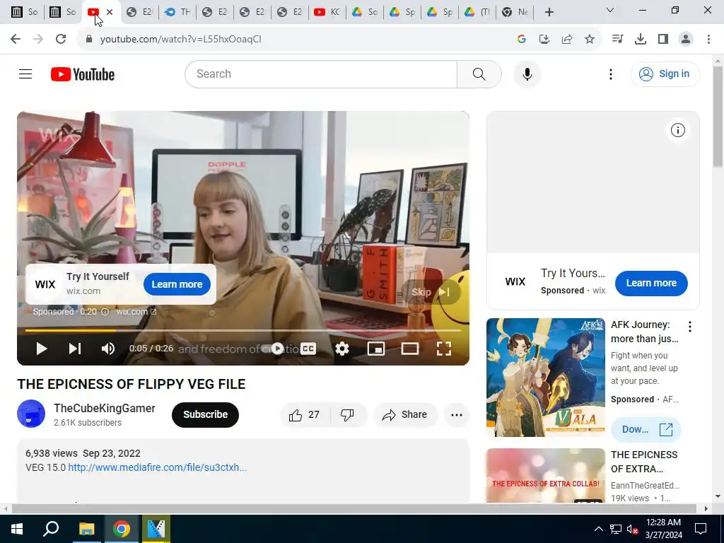This screenshot has width=724, height=543.
Task: Go to the YouTube home logo
Action: (83, 74)
